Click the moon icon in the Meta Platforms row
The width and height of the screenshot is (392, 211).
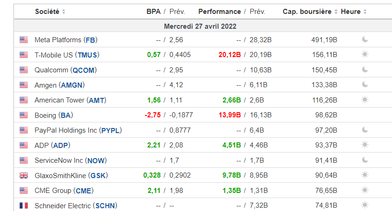(x=365, y=40)
